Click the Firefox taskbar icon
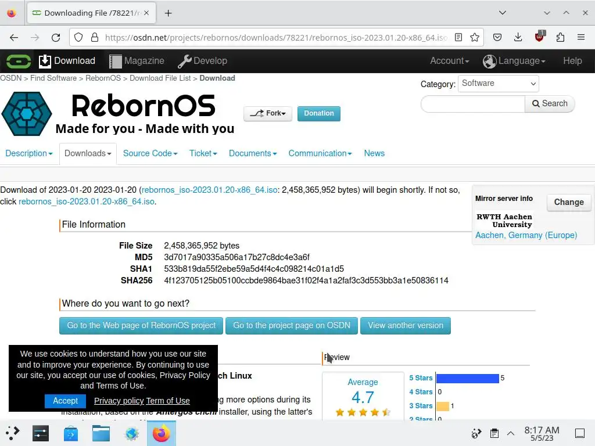The image size is (595, 446). pos(162,433)
